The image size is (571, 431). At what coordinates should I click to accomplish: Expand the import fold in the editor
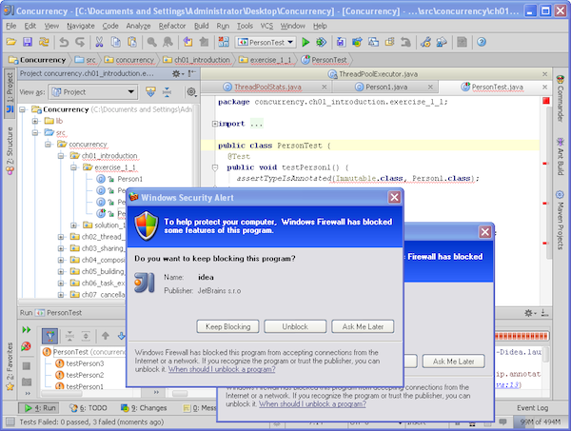coord(215,124)
